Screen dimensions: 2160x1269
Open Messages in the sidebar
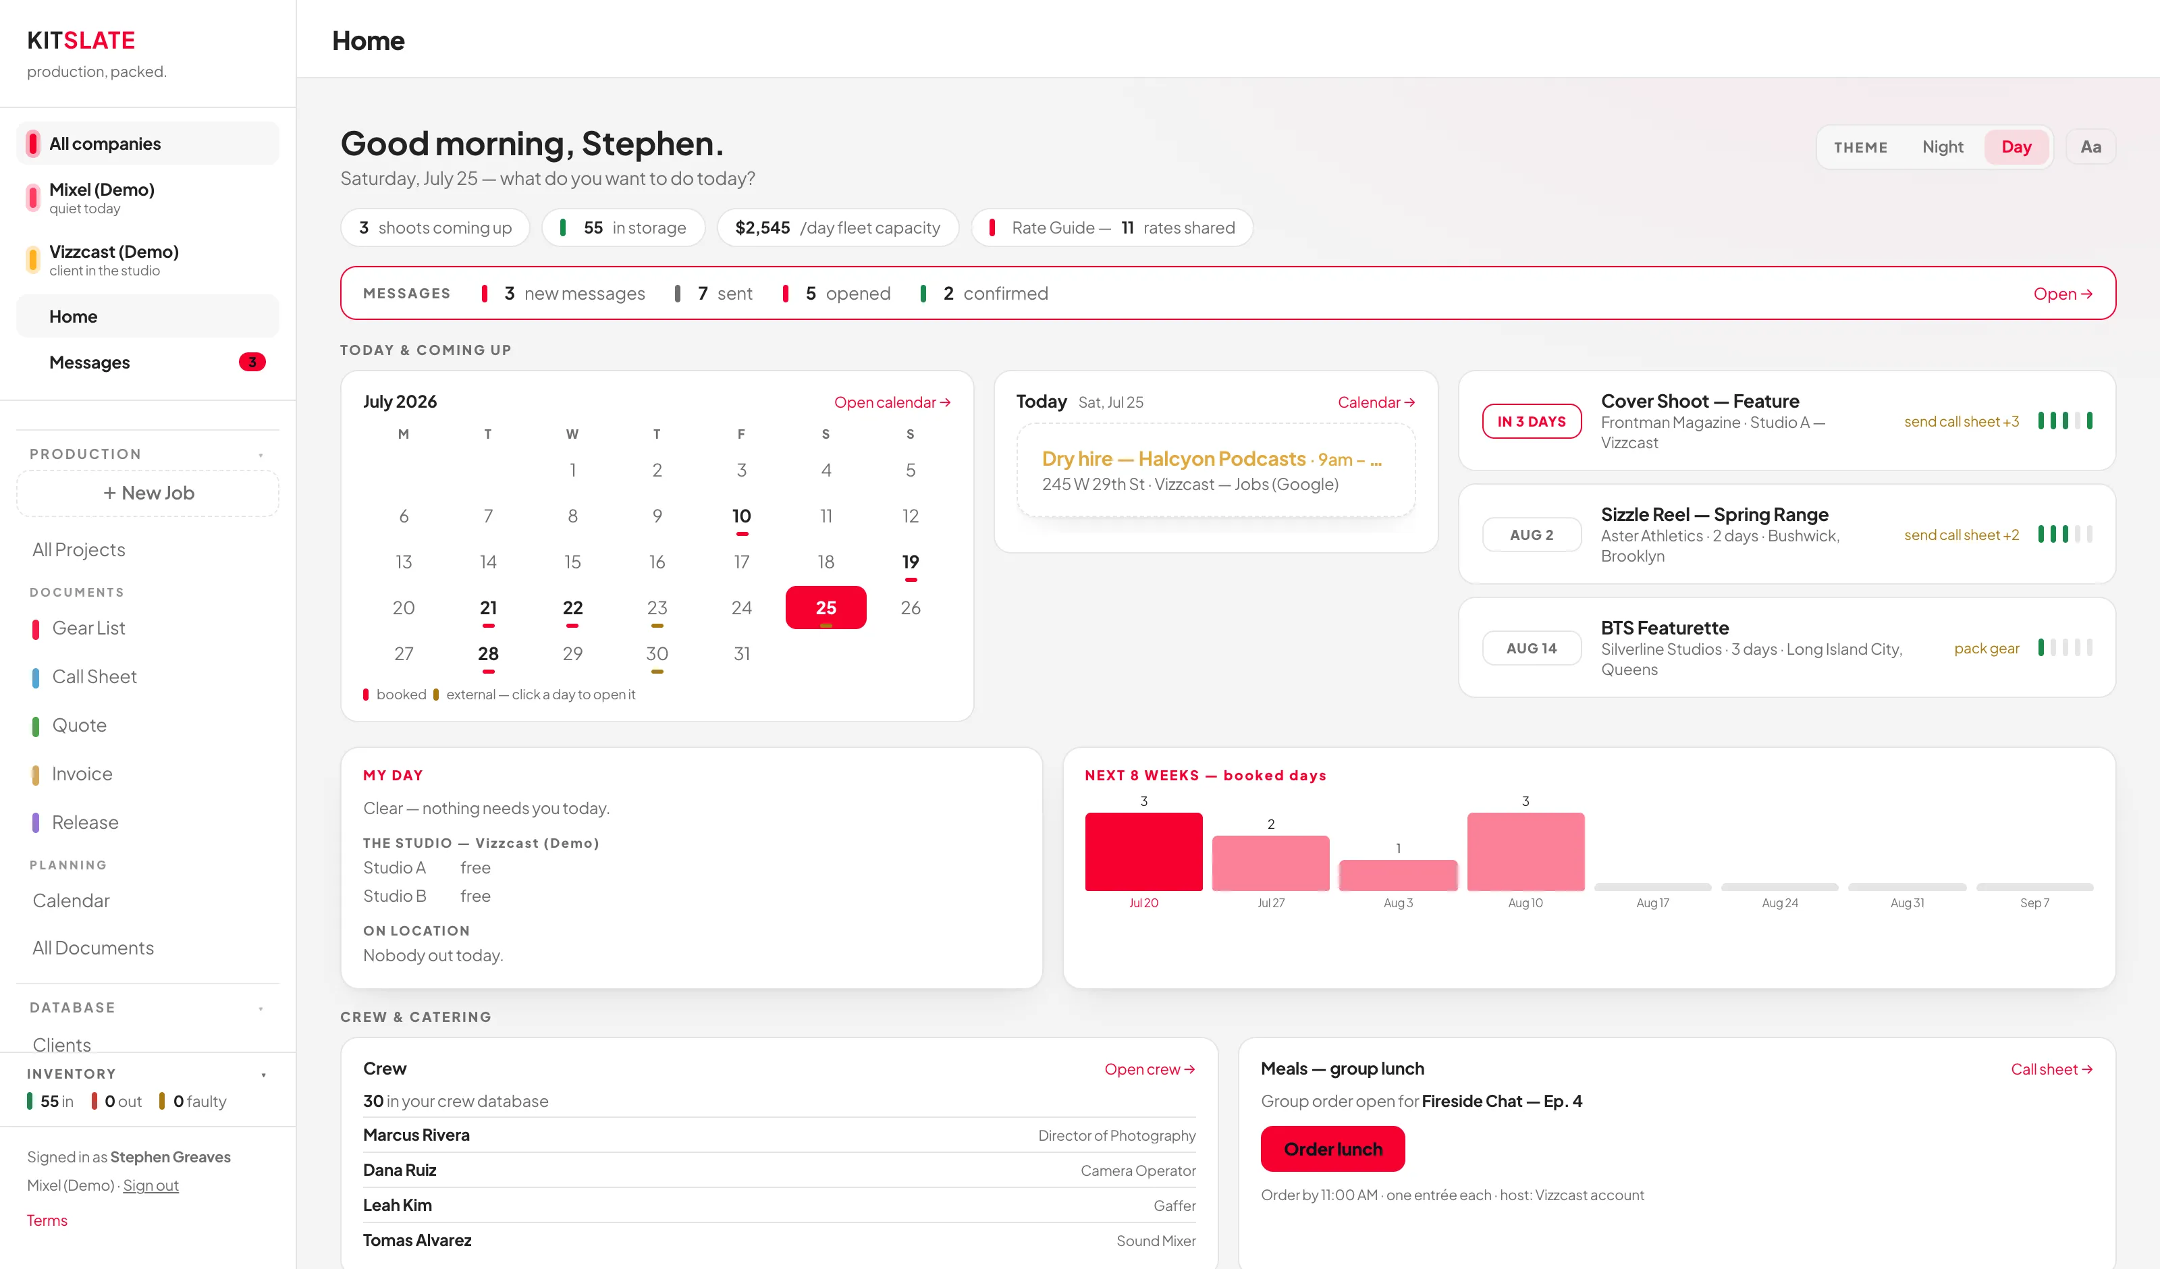[x=147, y=362]
